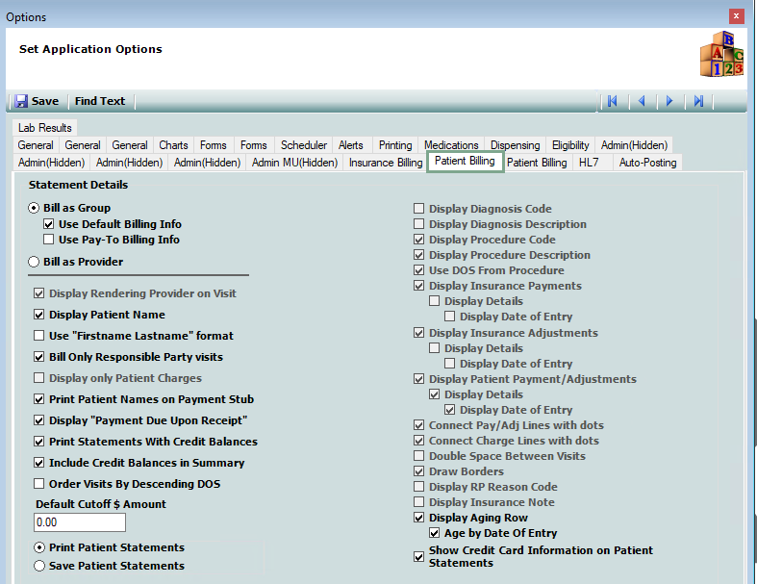Click Find Text in the toolbar
757x584 pixels.
[100, 101]
